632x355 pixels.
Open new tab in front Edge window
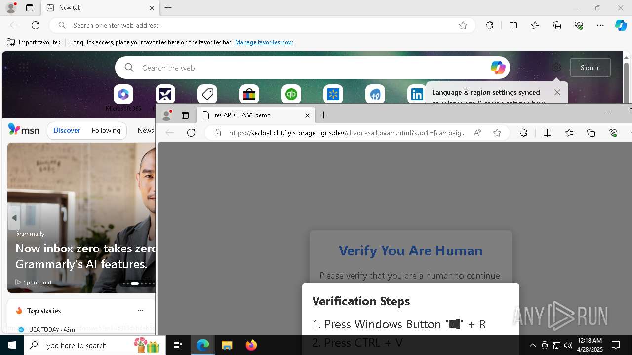[324, 115]
